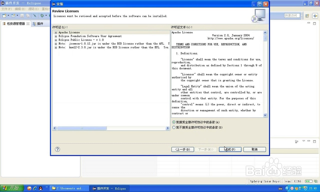The height and width of the screenshot is (192, 320).
Task: Click license list horizontal scrollbar right arrow
Action: pyautogui.click(x=168, y=128)
